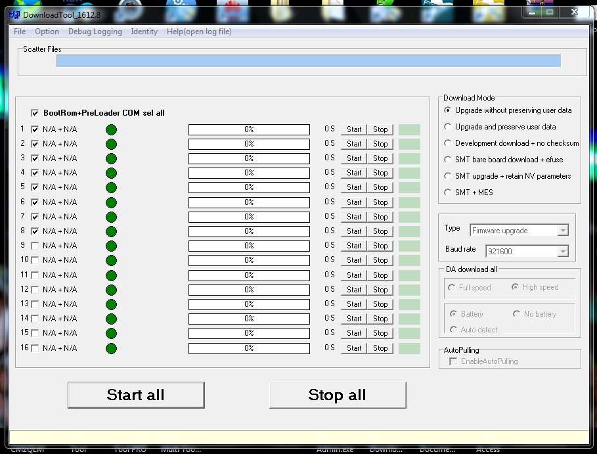The width and height of the screenshot is (597, 454).
Task: Click the Start all button
Action: (136, 395)
